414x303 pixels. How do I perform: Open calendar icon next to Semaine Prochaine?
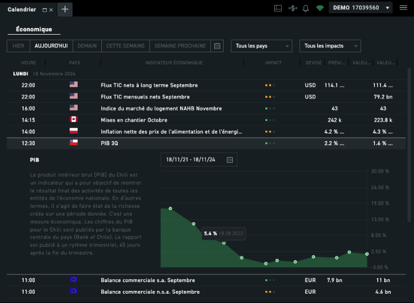tap(217, 46)
